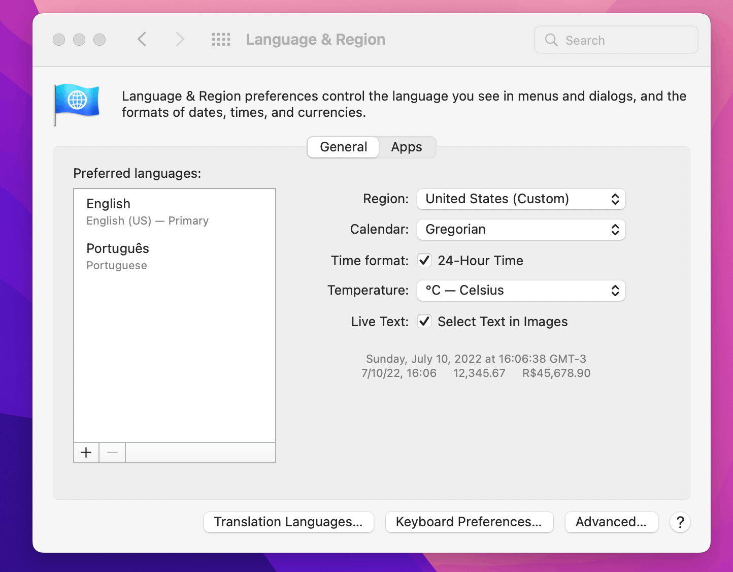This screenshot has height=572, width=733.
Task: Open Translation Languages settings
Action: pyautogui.click(x=288, y=522)
